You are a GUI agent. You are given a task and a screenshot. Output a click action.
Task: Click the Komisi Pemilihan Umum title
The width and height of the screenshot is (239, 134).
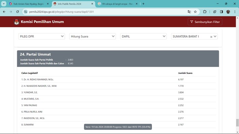(42, 22)
